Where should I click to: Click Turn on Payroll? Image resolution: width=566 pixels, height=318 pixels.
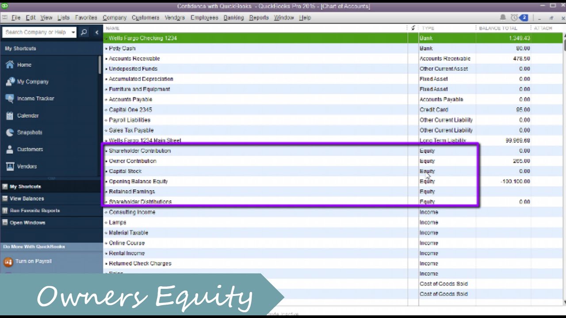pyautogui.click(x=28, y=261)
